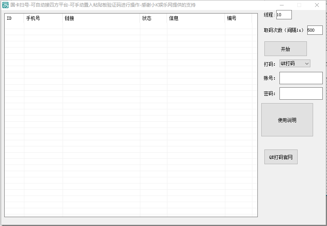
Task: Click the blank header right of 编号
Action: pyautogui.click(x=254, y=18)
